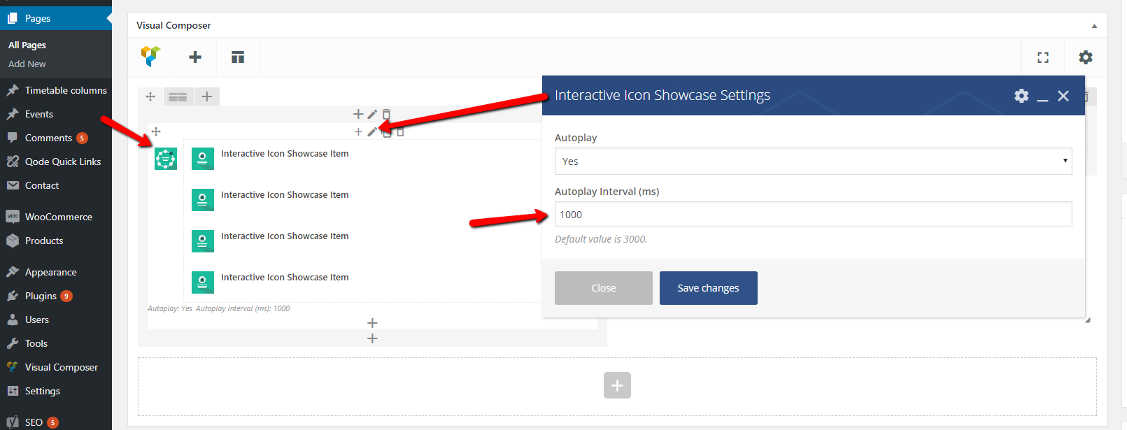Click the Visual Composer logo icon

tap(150, 57)
